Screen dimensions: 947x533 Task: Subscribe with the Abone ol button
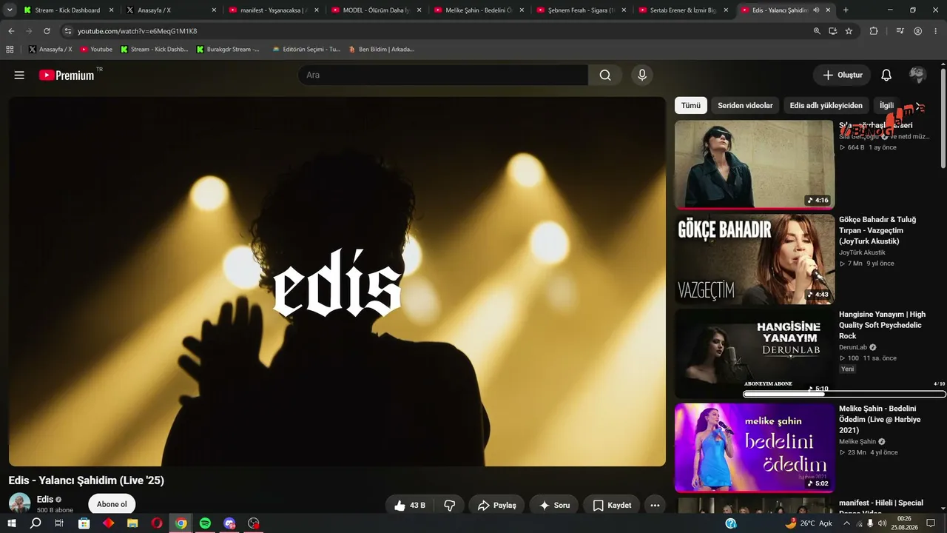pyautogui.click(x=112, y=504)
